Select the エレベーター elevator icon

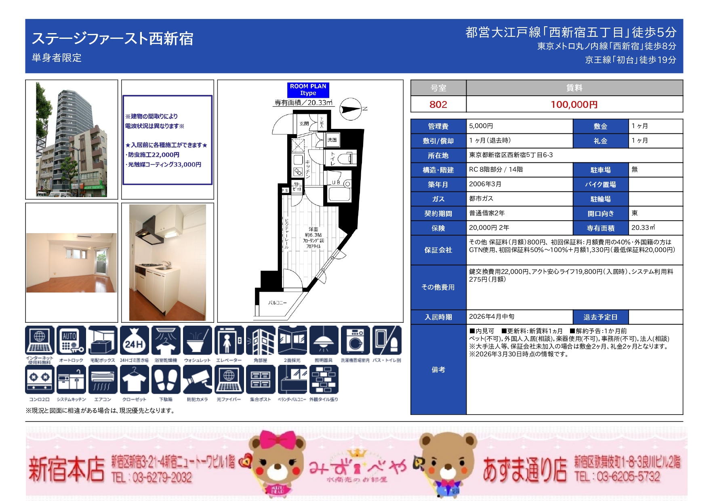tap(229, 340)
